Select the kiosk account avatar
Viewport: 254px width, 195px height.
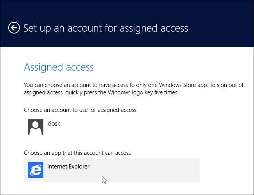pyautogui.click(x=36, y=127)
